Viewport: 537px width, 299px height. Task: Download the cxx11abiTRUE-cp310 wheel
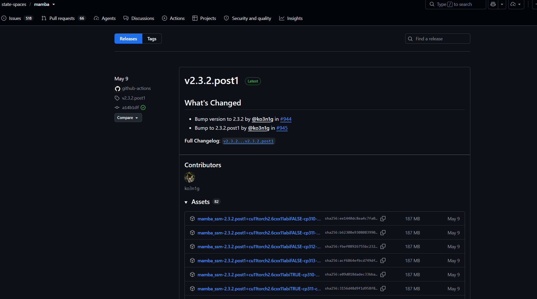259,275
